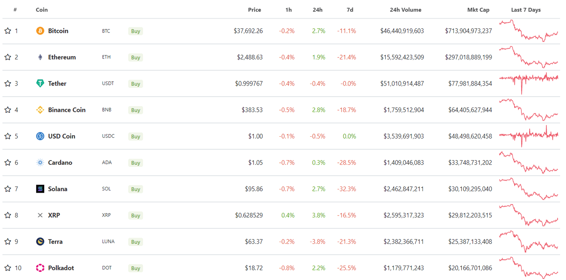The width and height of the screenshot is (566, 280).
Task: Click the Buy button for Solana
Action: pos(136,189)
